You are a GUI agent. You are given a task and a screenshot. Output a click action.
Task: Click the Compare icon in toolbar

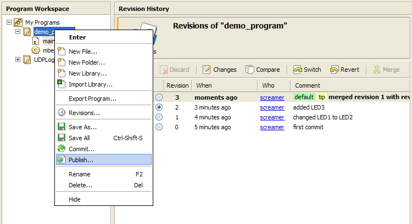[x=250, y=70]
